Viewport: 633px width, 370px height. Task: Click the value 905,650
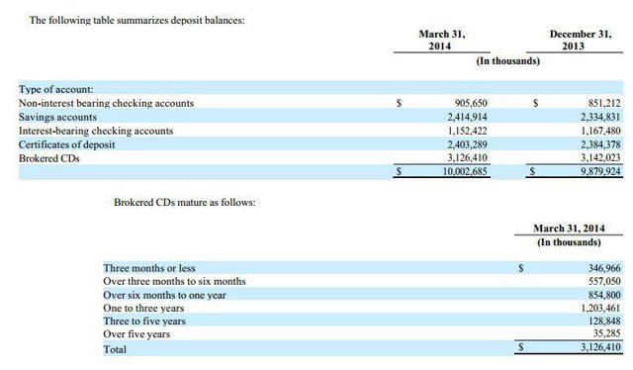(x=471, y=104)
